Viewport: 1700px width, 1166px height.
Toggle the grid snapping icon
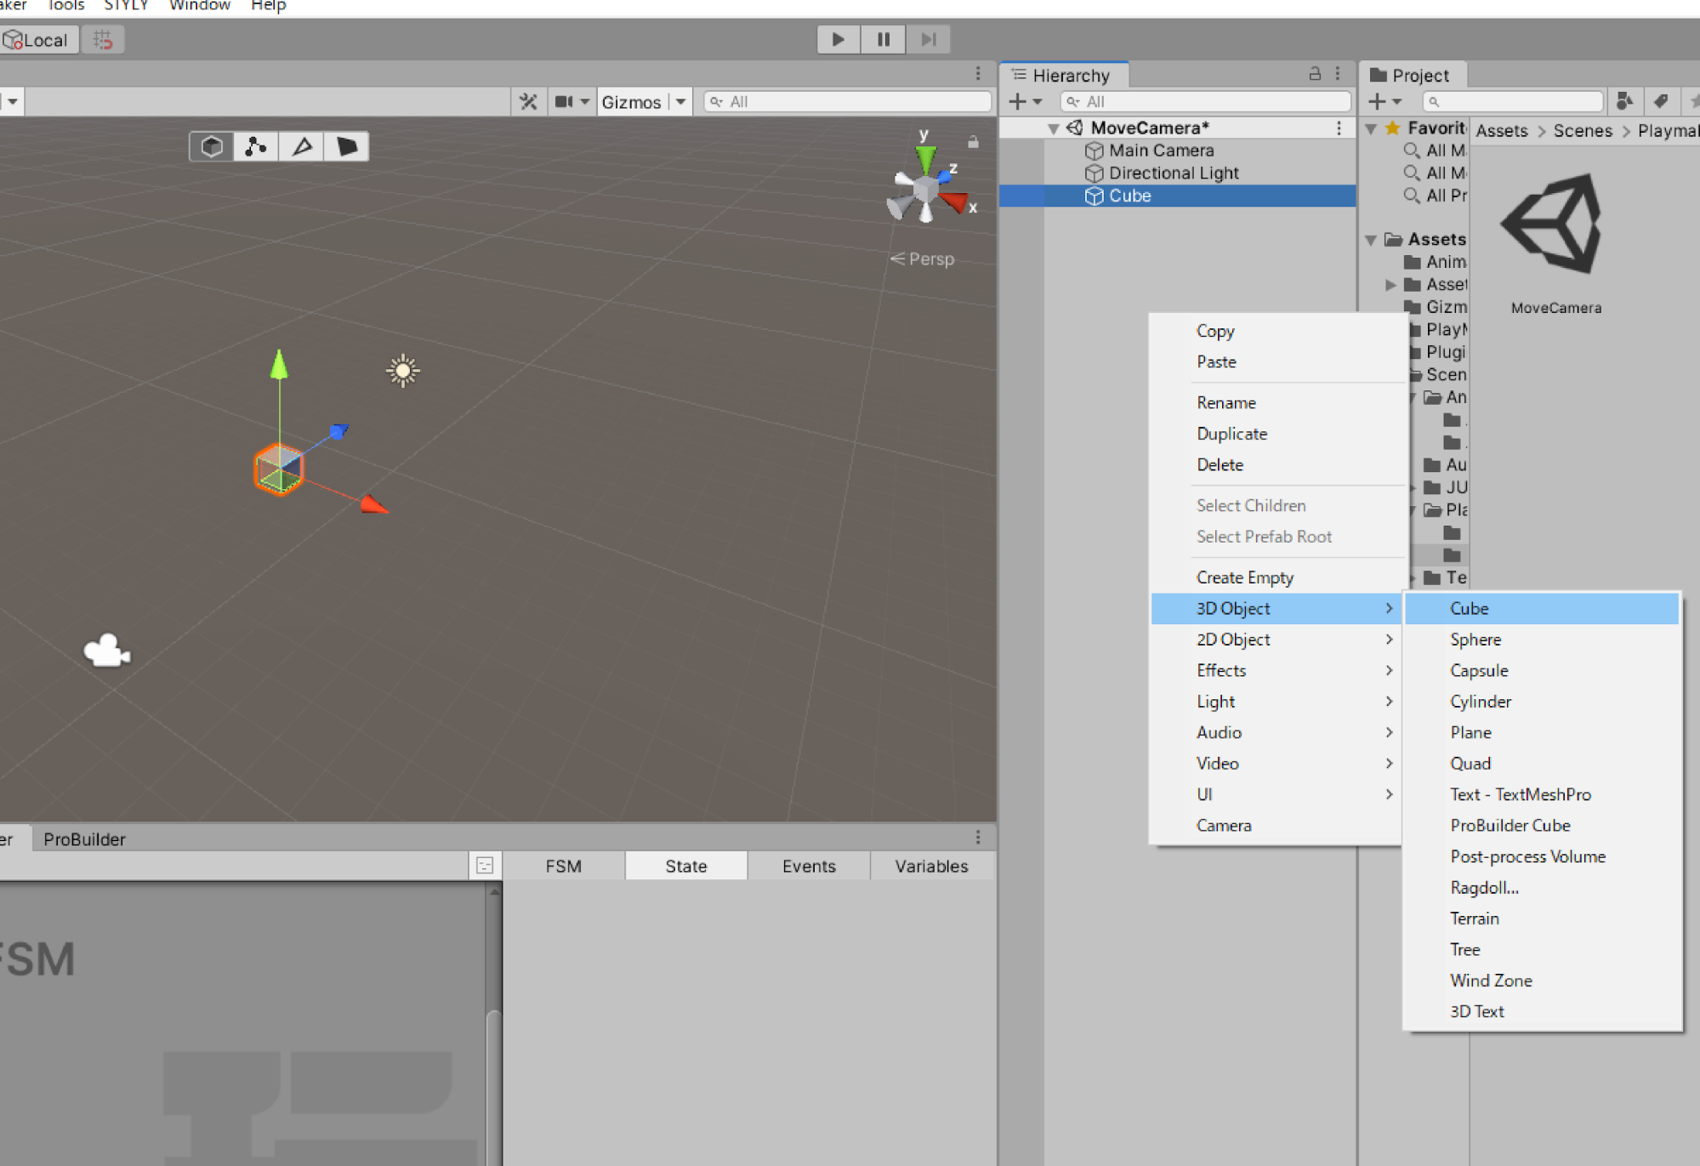(x=103, y=40)
